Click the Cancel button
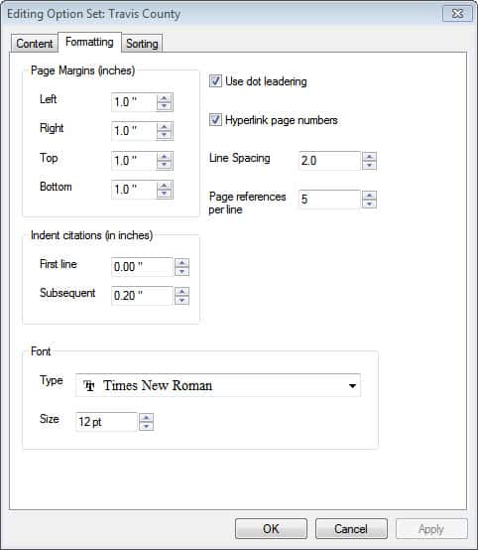The width and height of the screenshot is (478, 550). (351, 528)
